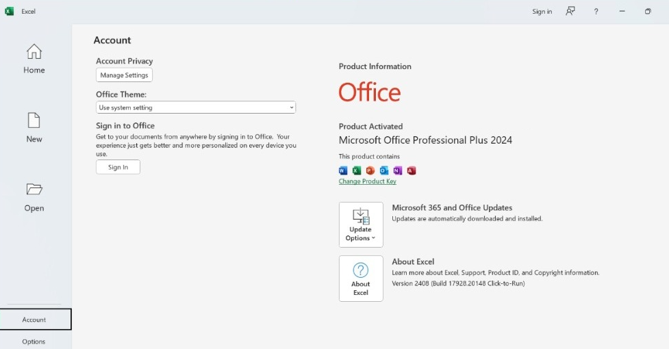Screen dimensions: 669x349
Task: Click the PowerPoint app icon under product contents
Action: [x=370, y=171]
